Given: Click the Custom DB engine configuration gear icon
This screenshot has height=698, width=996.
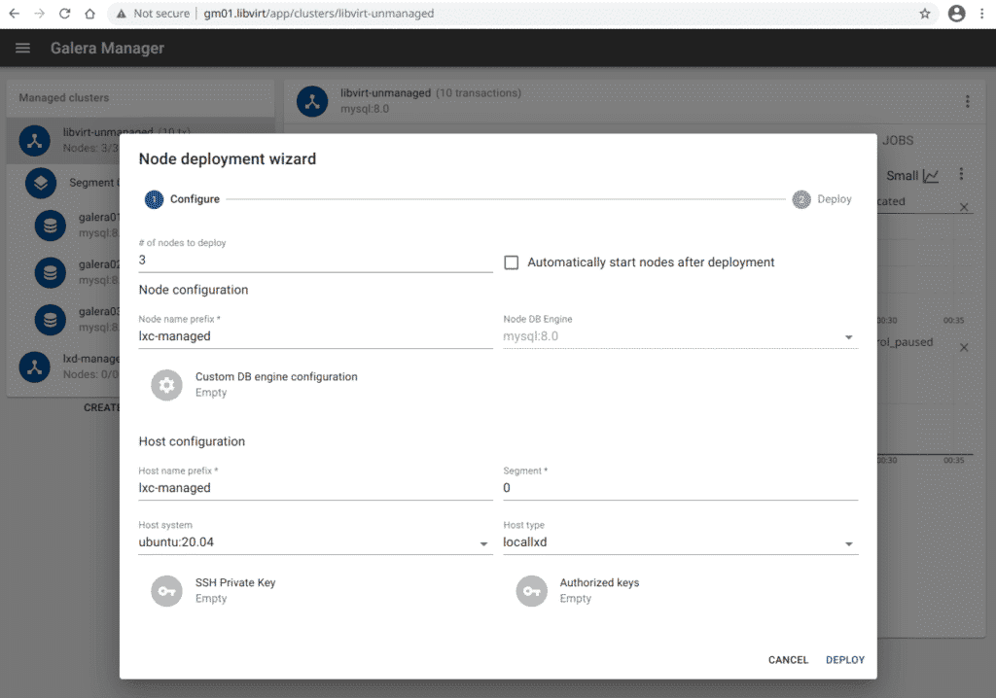Looking at the screenshot, I should (x=166, y=385).
